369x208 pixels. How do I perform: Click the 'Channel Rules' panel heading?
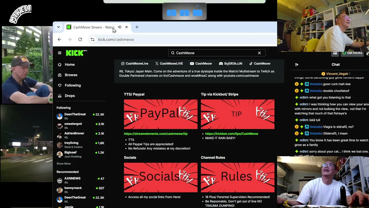[213, 157]
